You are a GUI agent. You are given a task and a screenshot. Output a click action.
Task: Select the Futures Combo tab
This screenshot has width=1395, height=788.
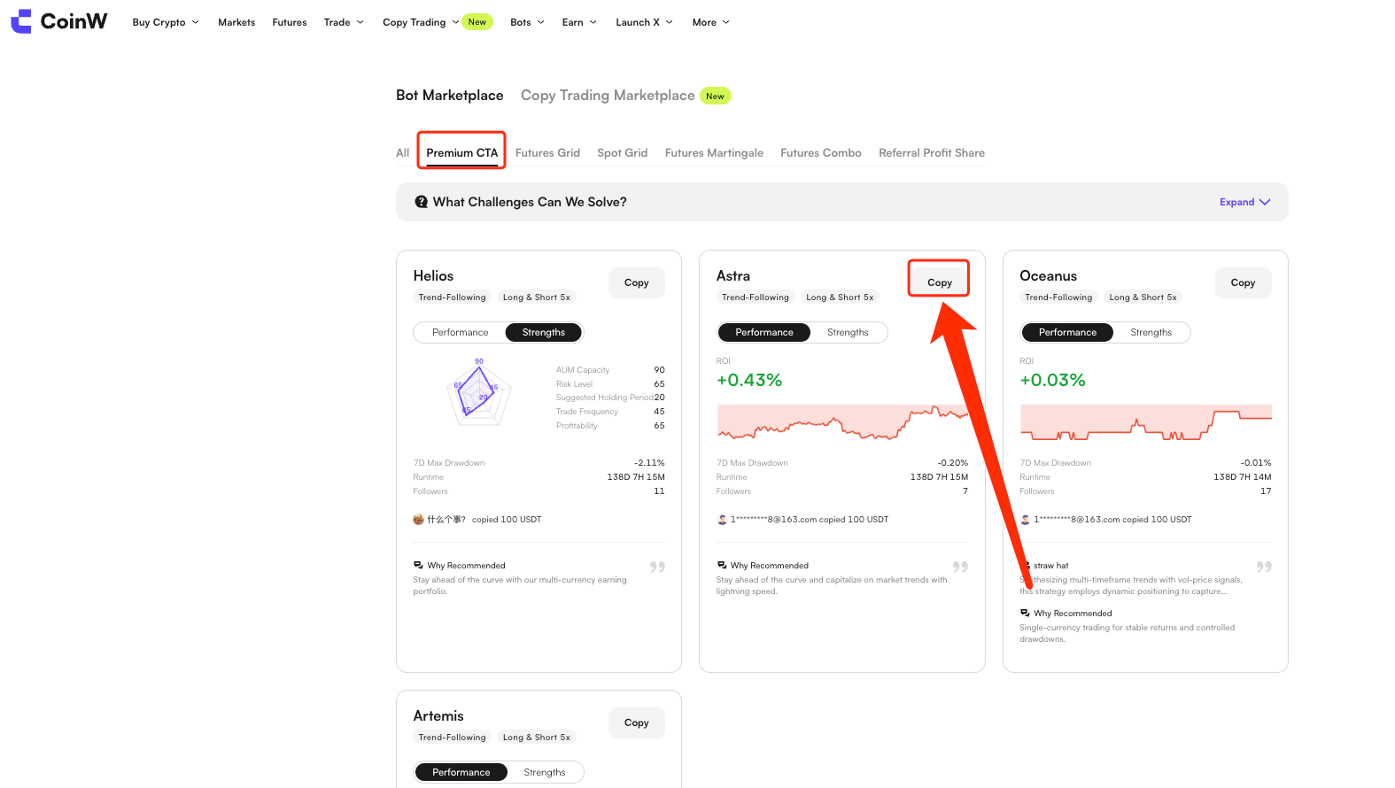(x=821, y=152)
